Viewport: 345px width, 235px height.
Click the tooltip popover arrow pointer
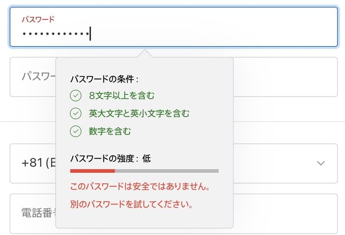(144, 53)
